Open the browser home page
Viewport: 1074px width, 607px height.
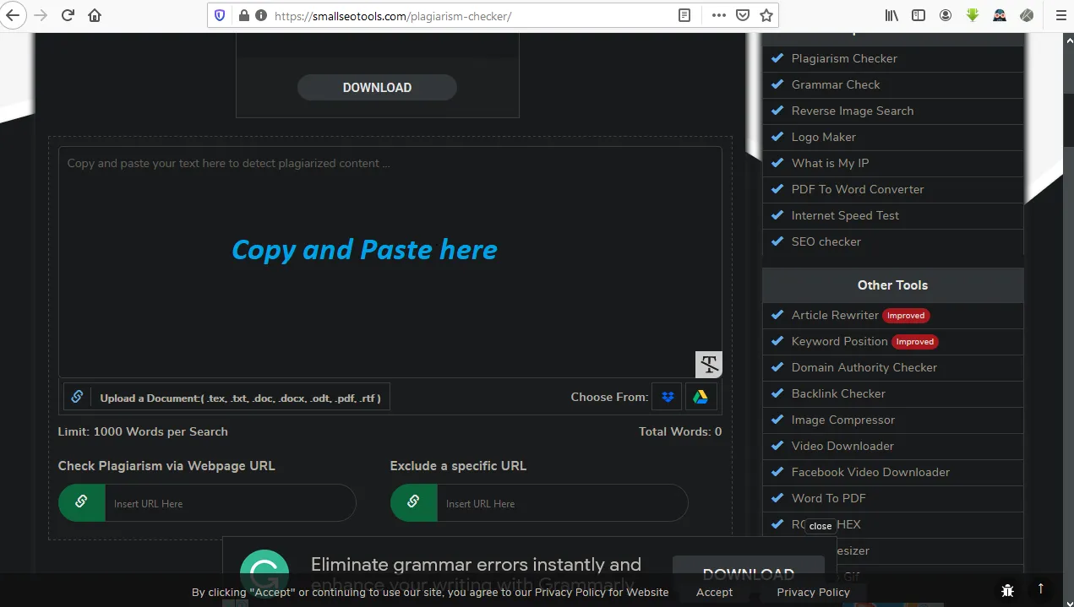pos(95,15)
